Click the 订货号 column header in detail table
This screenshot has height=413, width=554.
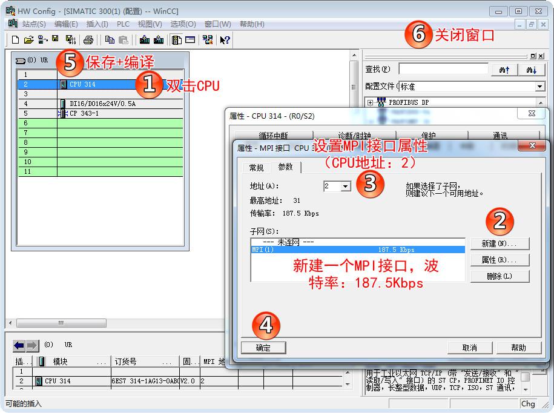(x=145, y=362)
